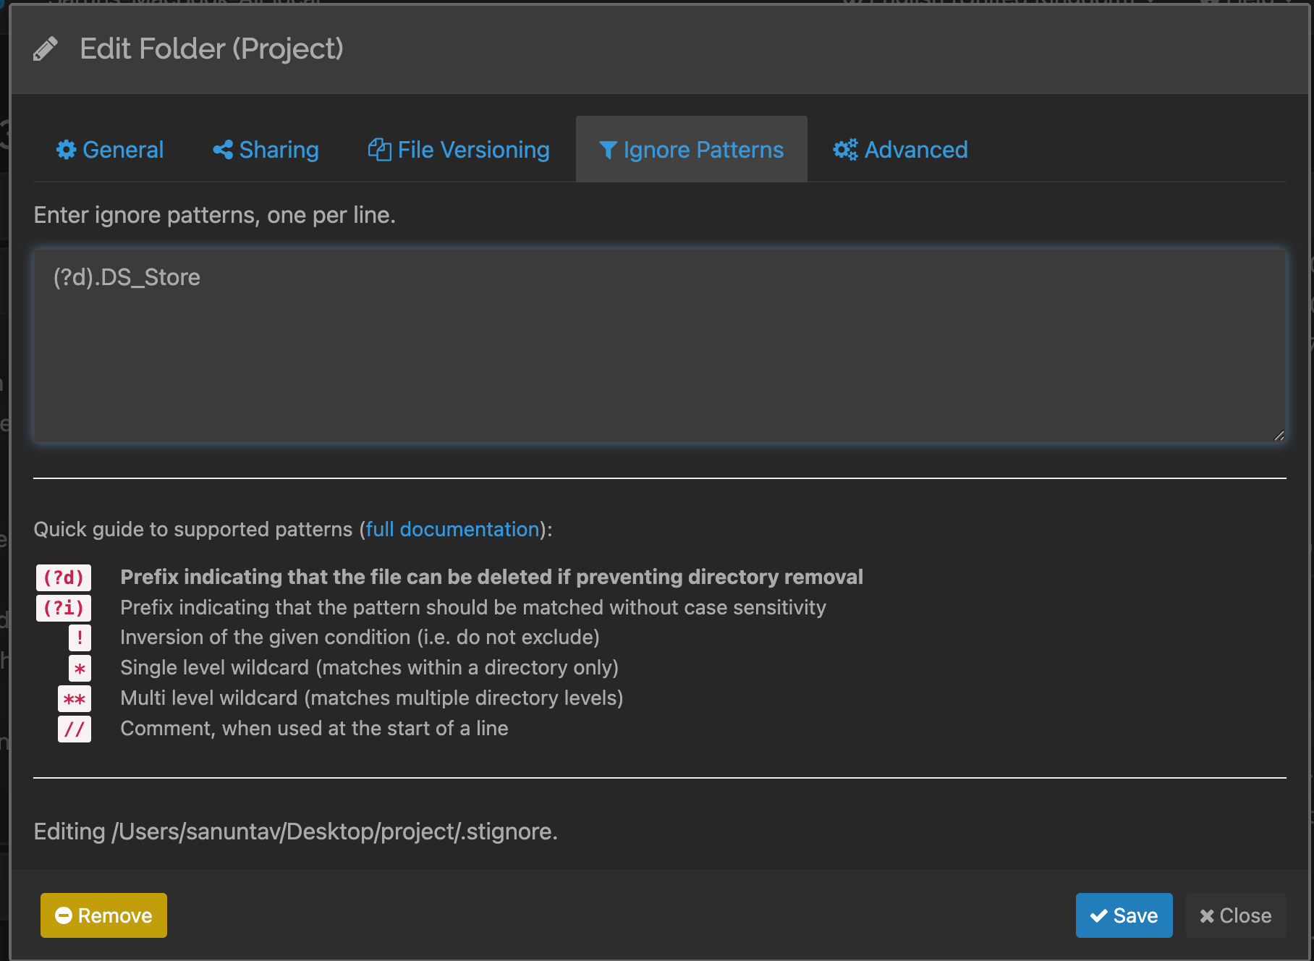Image resolution: width=1314 pixels, height=961 pixels.
Task: Click the minus circle icon in Remove button
Action: click(64, 915)
